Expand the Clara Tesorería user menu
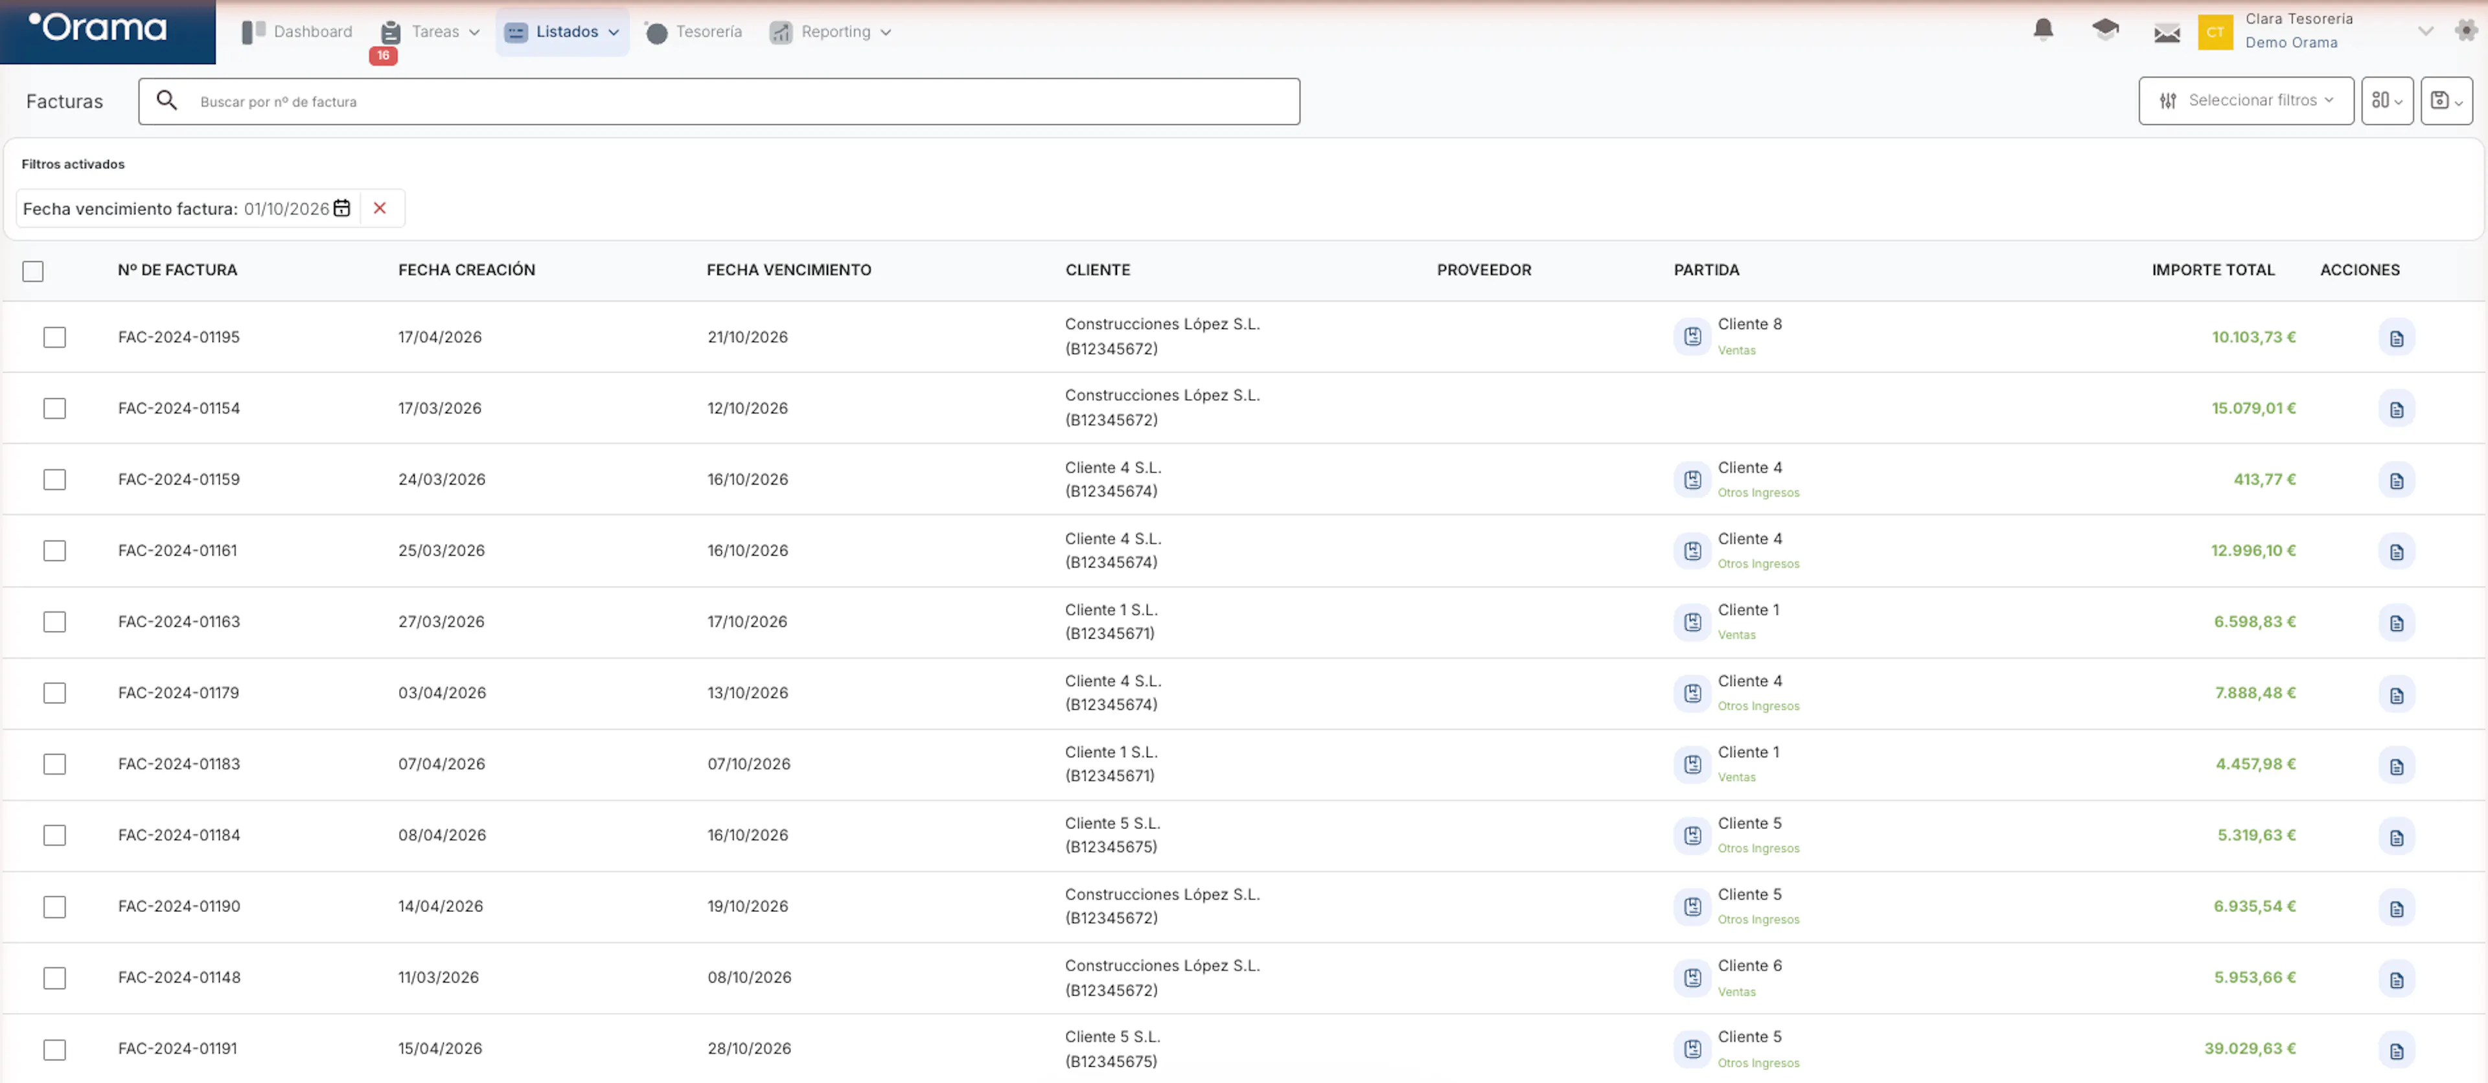This screenshot has height=1083, width=2488. tap(2425, 31)
